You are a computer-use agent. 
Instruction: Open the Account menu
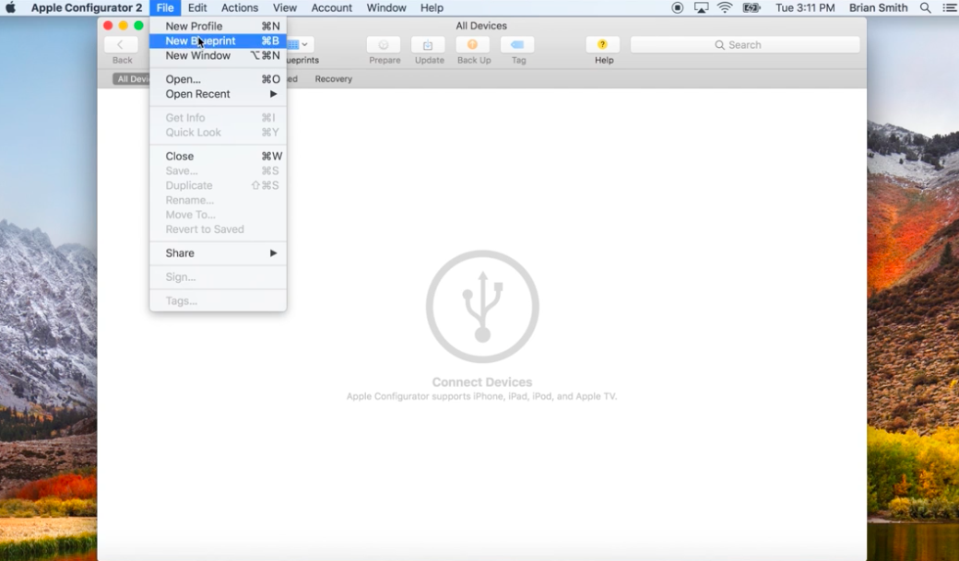pos(331,8)
